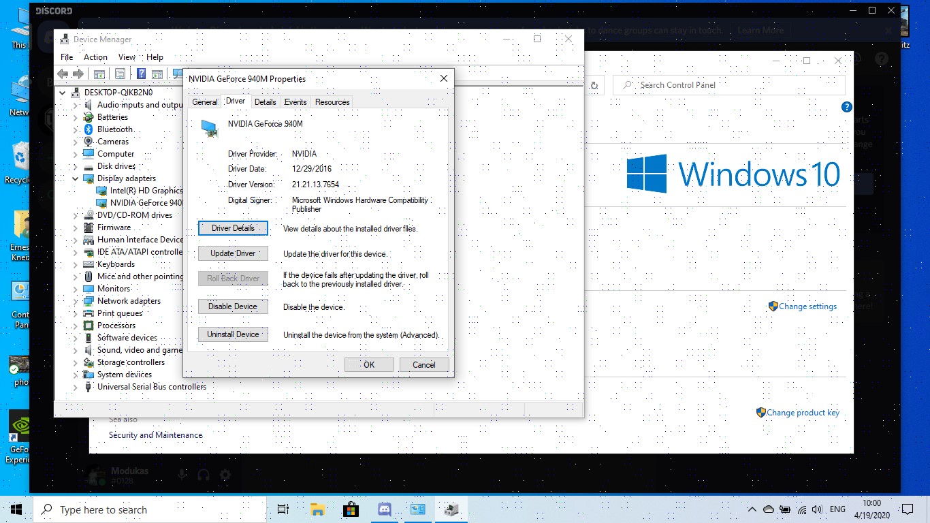Click the taskbar 'Type here to search' box
Screen dimensions: 930x523
[148, 509]
